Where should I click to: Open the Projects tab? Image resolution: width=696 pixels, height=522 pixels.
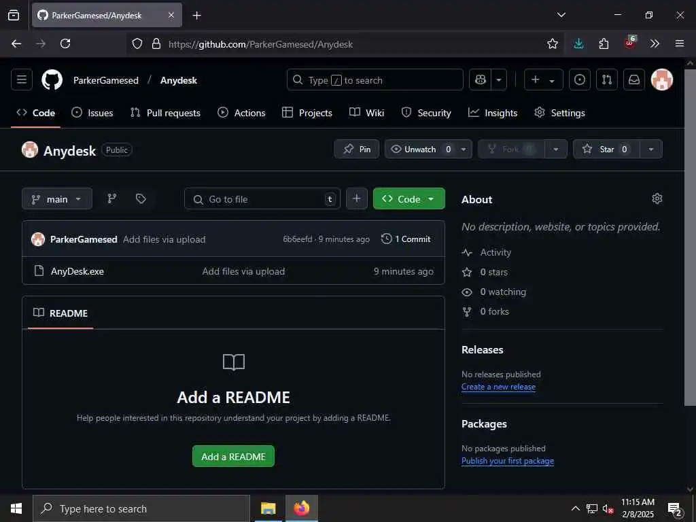(307, 113)
